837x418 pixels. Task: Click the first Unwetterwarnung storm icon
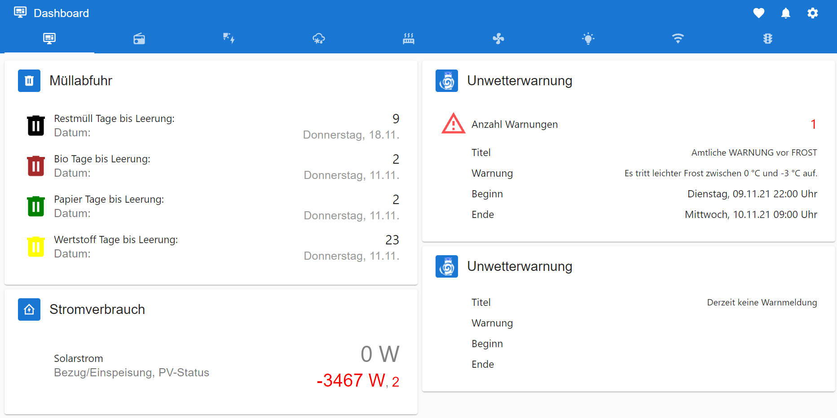coord(447,81)
